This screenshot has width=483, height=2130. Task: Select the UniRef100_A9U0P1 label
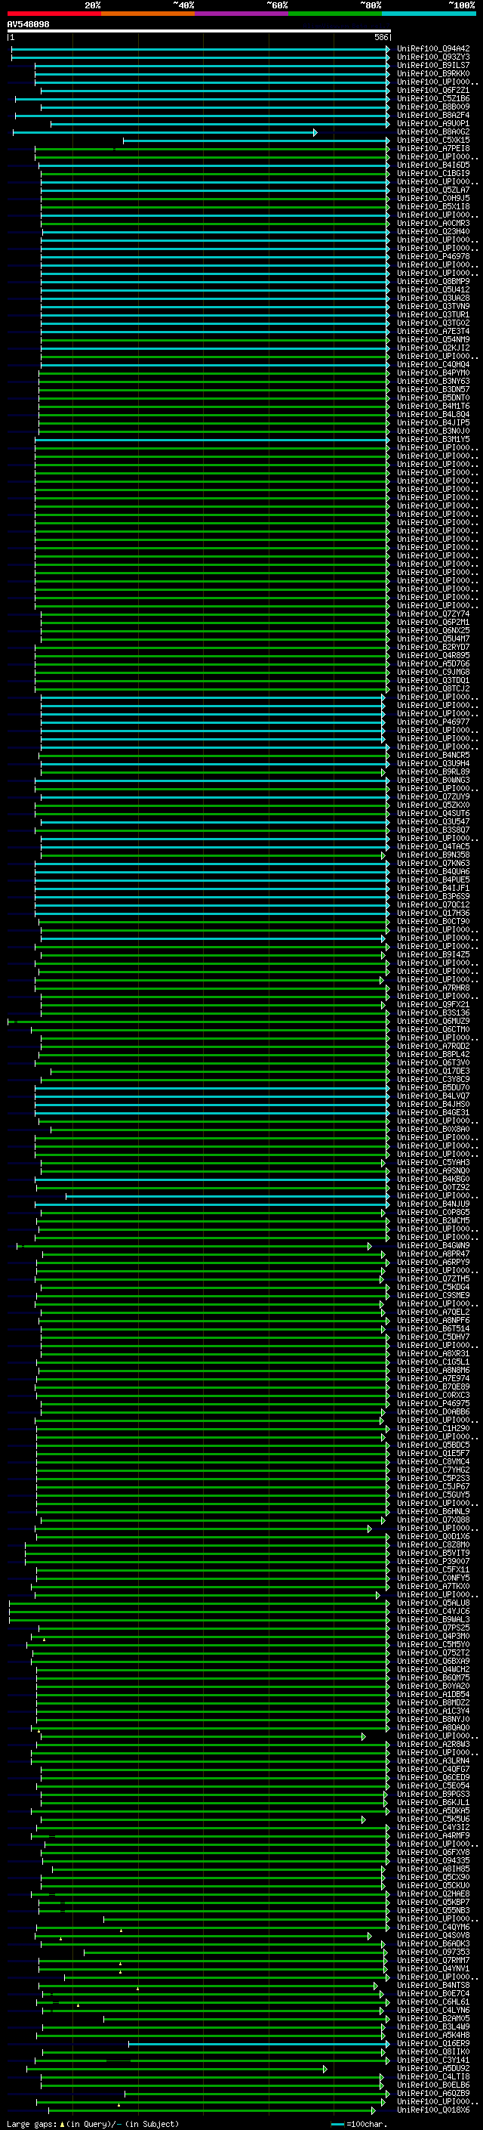(x=432, y=124)
